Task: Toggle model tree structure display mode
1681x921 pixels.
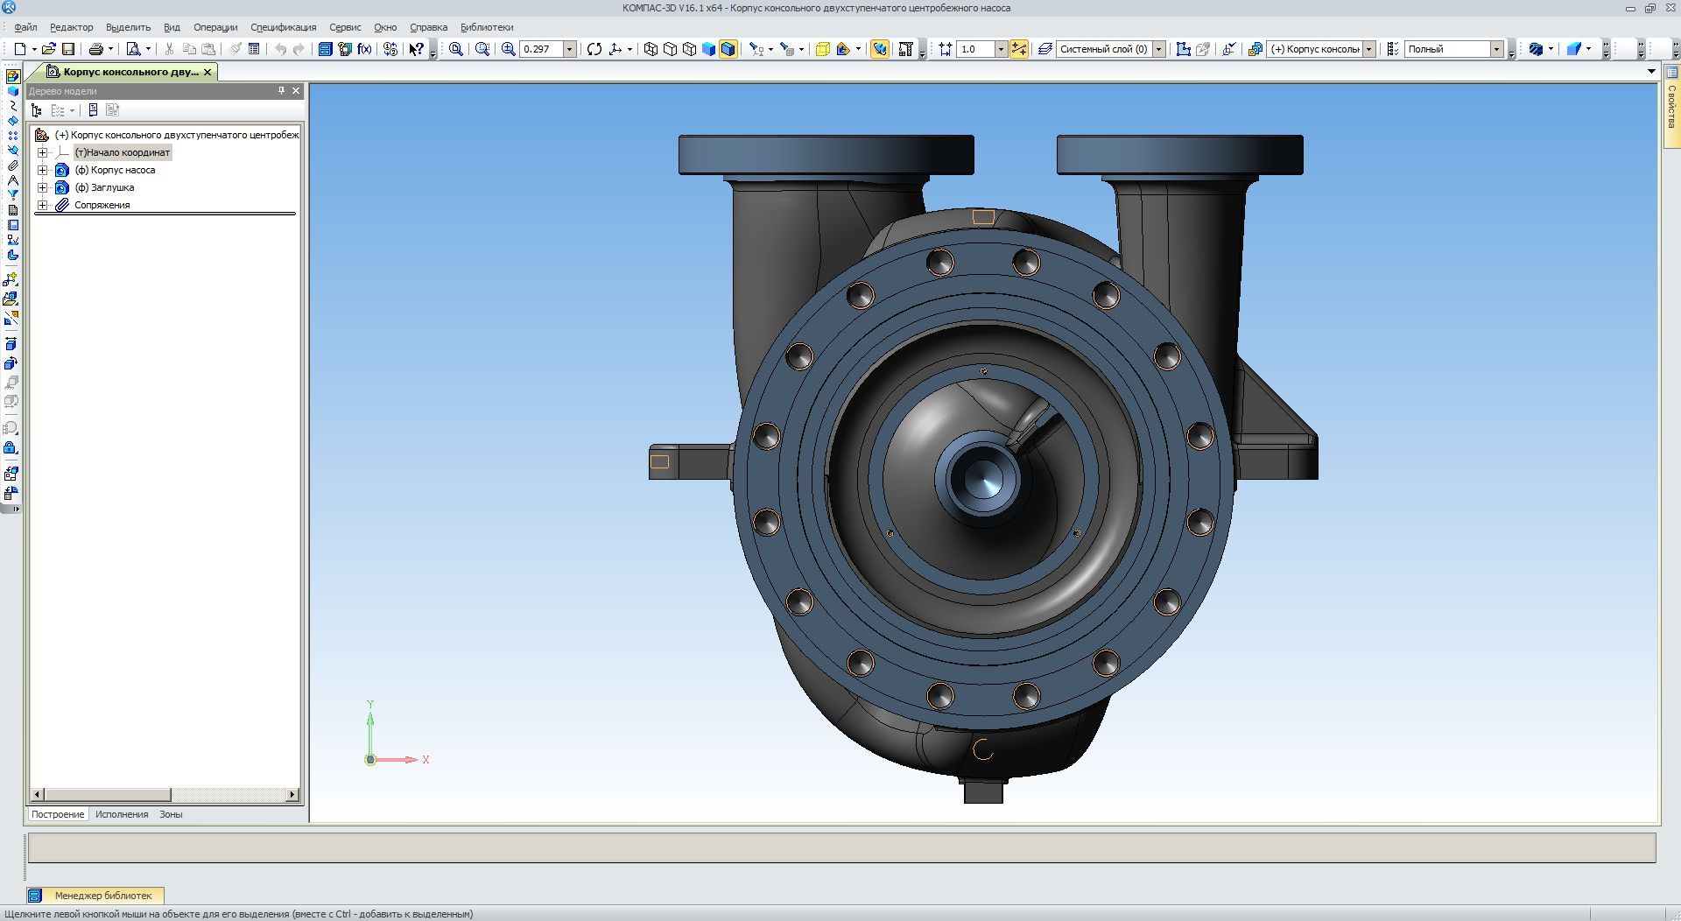Action: tap(36, 110)
